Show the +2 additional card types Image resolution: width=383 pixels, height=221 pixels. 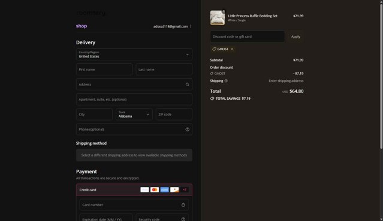185,189
